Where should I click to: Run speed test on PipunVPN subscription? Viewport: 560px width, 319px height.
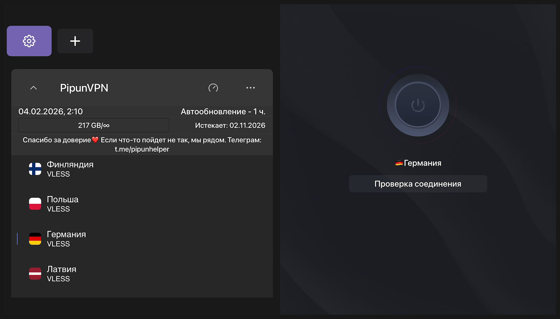(213, 88)
